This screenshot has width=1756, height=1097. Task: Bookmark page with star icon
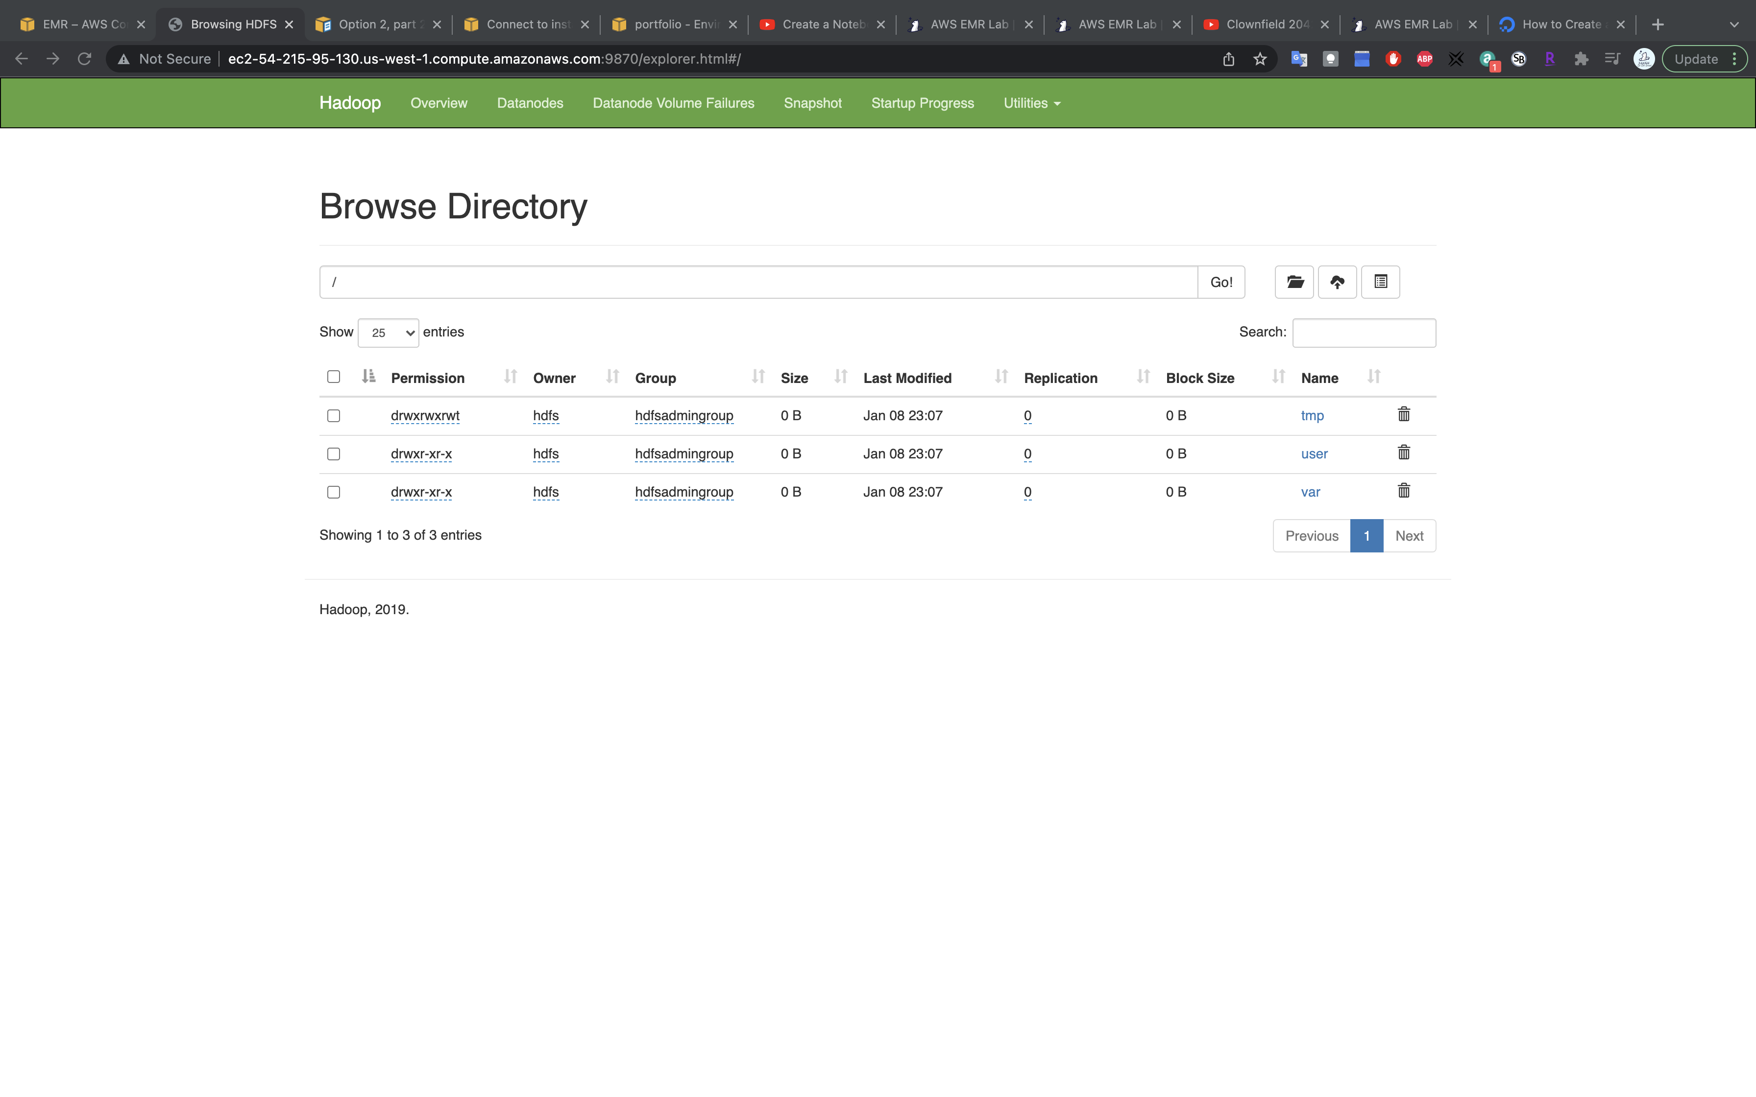pyautogui.click(x=1260, y=59)
